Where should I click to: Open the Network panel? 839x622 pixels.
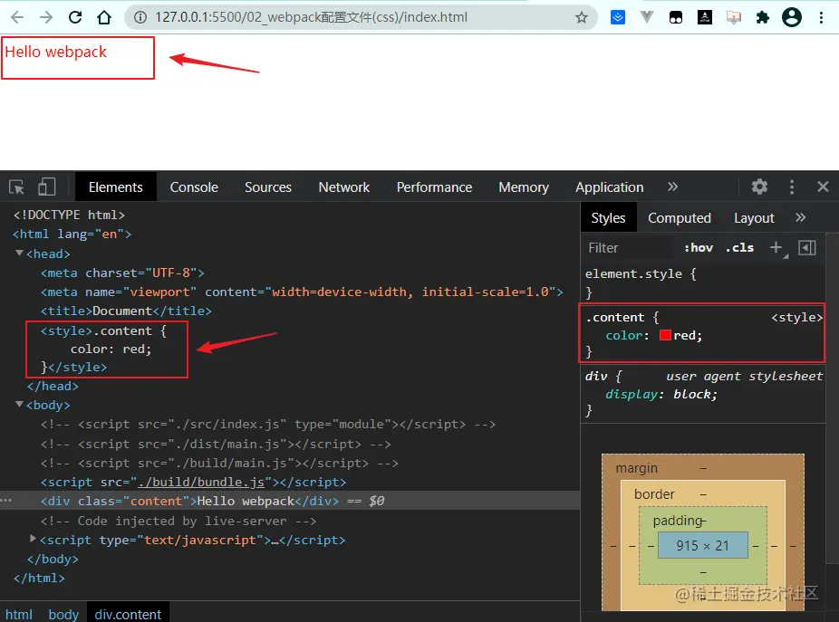pos(344,187)
